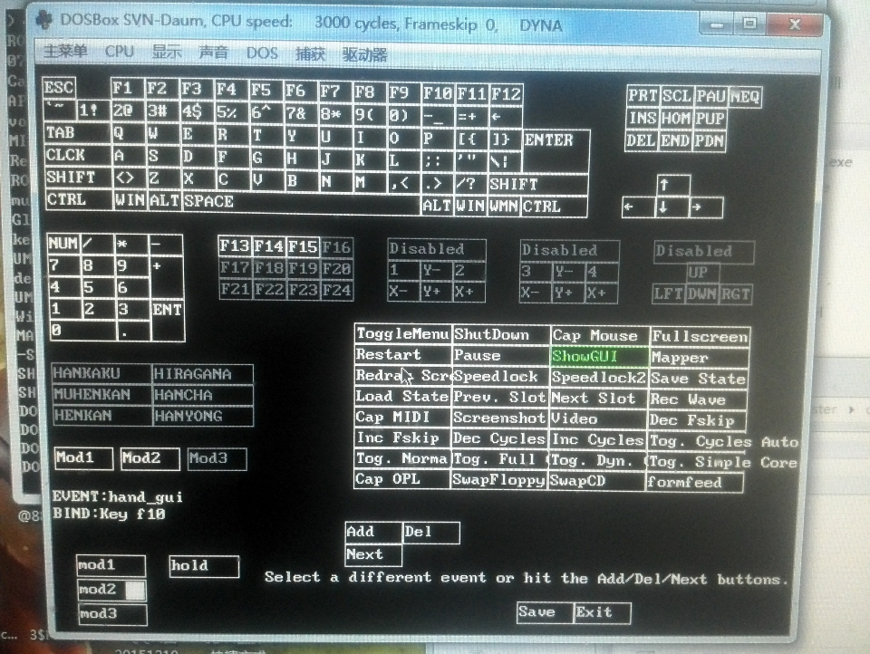Toggle the mod1 binding checkbox
Viewport: 870px width, 654px height.
tap(111, 566)
